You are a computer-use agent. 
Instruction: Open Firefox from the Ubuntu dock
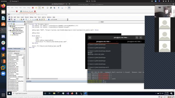[x=3, y=6]
